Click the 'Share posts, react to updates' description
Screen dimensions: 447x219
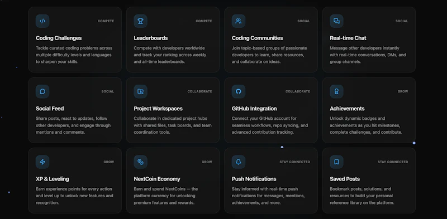click(73, 125)
